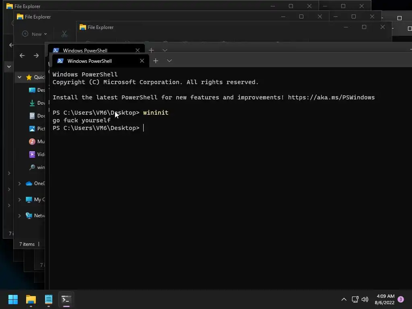This screenshot has width=412, height=309.
Task: Open File Explorer from the taskbar
Action: 31,299
